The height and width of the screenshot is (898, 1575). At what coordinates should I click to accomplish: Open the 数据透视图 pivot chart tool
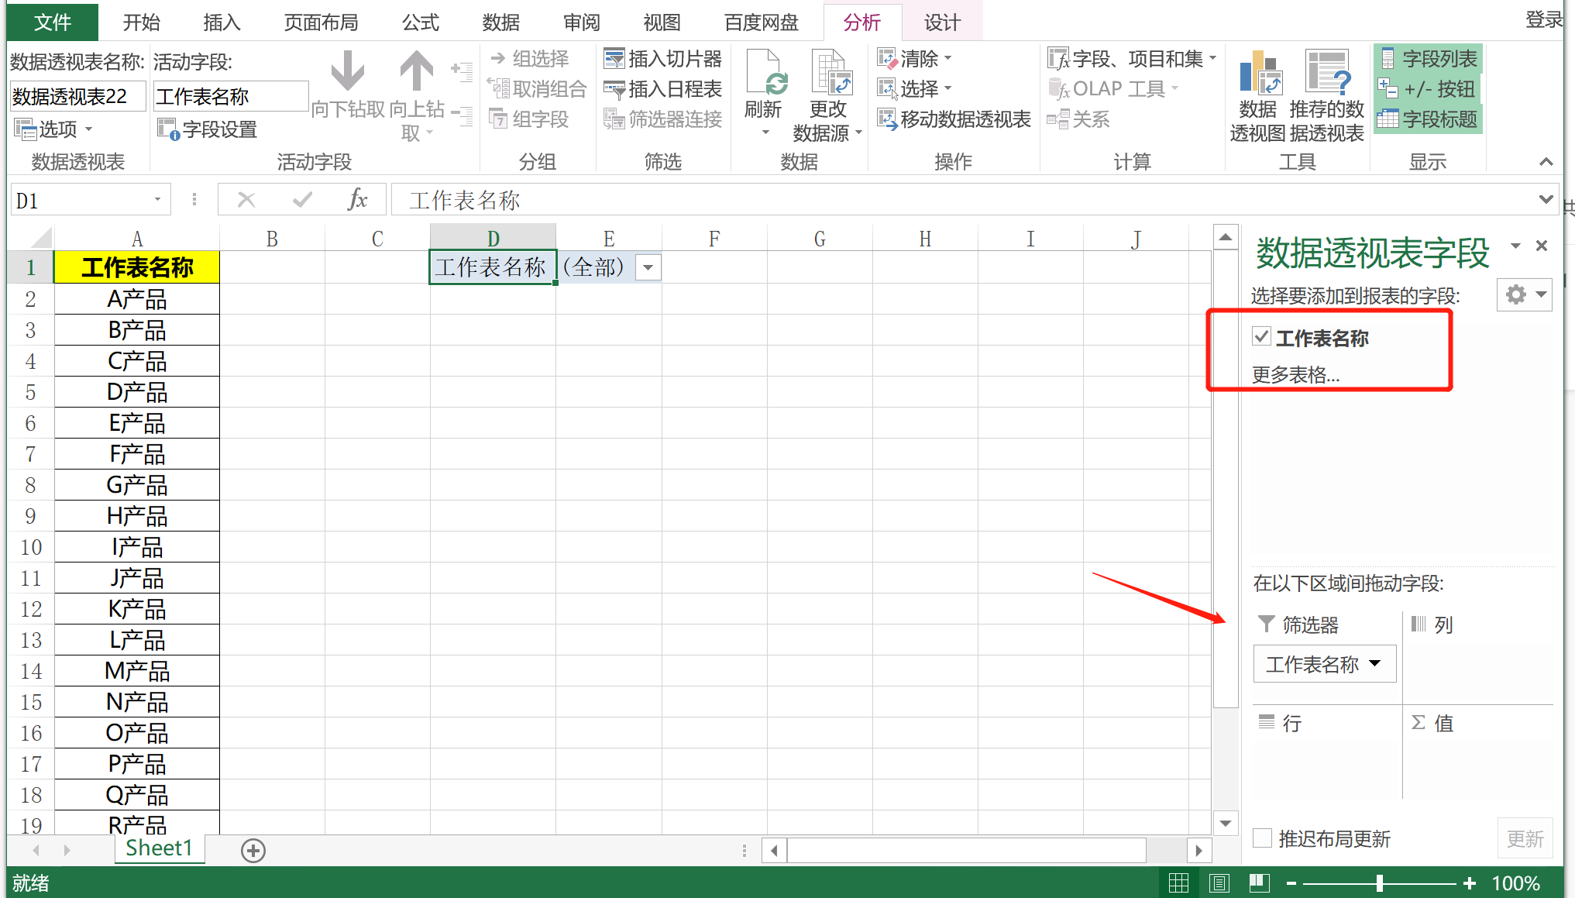coord(1257,97)
